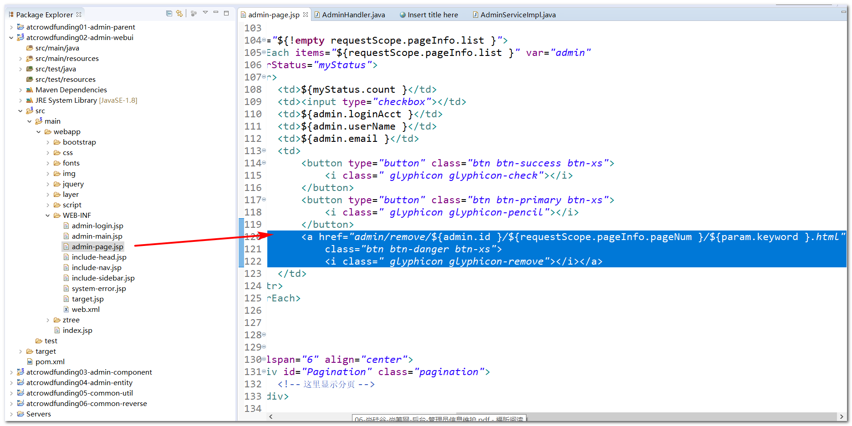
Task: Click include-head.jsp file icon
Action: pyautogui.click(x=66, y=257)
